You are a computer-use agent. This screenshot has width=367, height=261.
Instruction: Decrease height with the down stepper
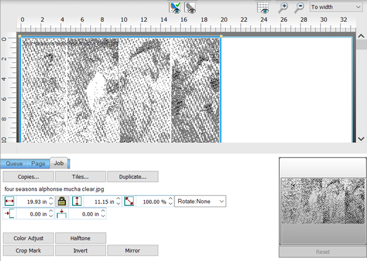(x=118, y=204)
